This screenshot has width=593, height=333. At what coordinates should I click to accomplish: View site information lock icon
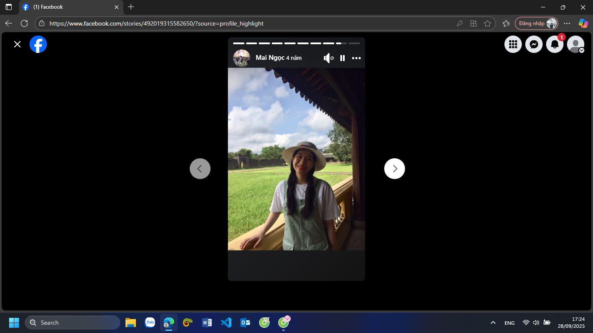42,23
